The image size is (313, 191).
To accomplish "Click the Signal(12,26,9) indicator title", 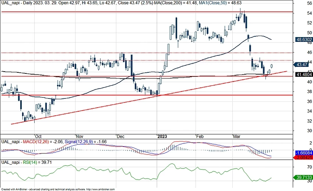I will click(x=79, y=142).
